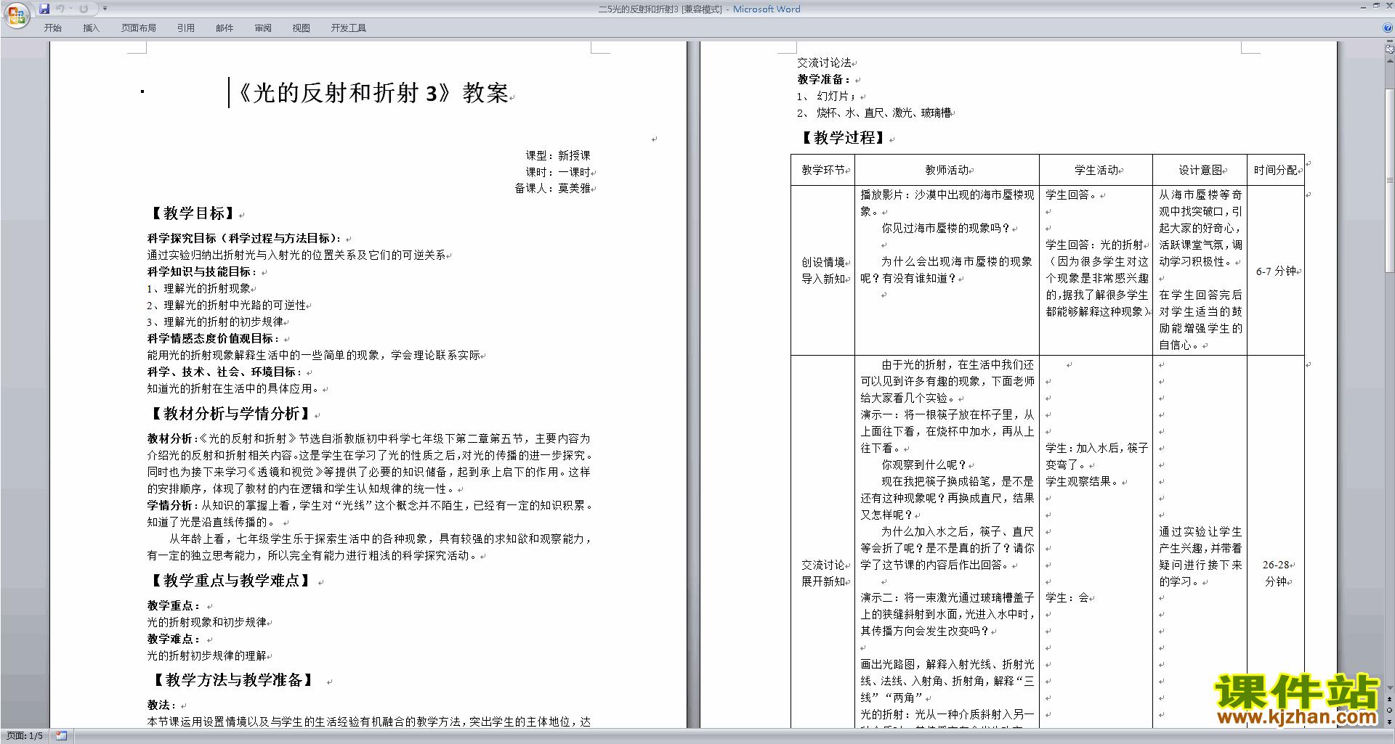The image size is (1395, 744).
Task: Switch to the 页面布局 tab
Action: point(138,28)
